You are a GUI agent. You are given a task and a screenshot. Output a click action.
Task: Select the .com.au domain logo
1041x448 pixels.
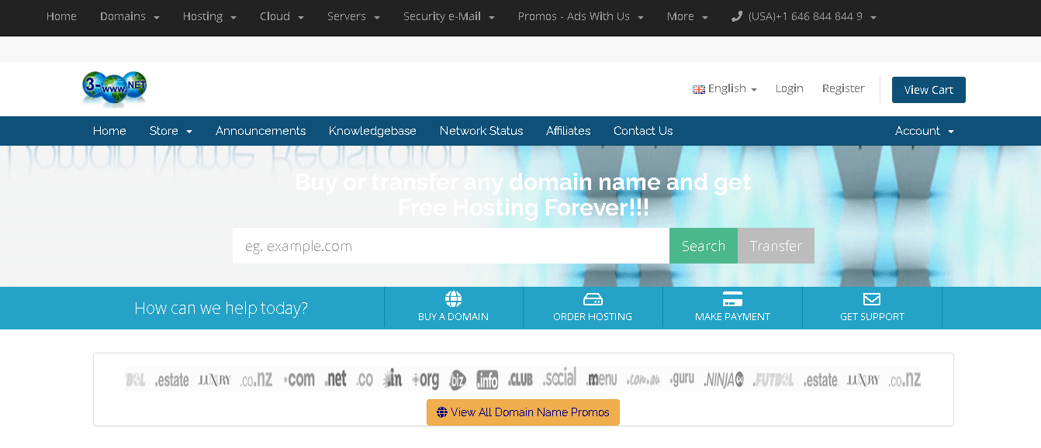[643, 380]
